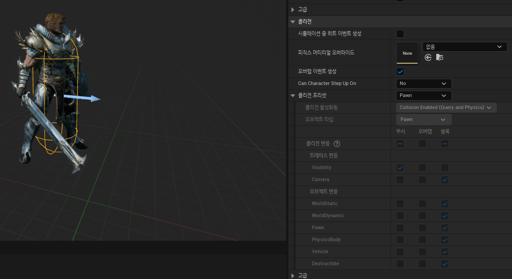Set Pawn response to 무시
Image resolution: width=512 pixels, height=279 pixels.
(x=400, y=228)
